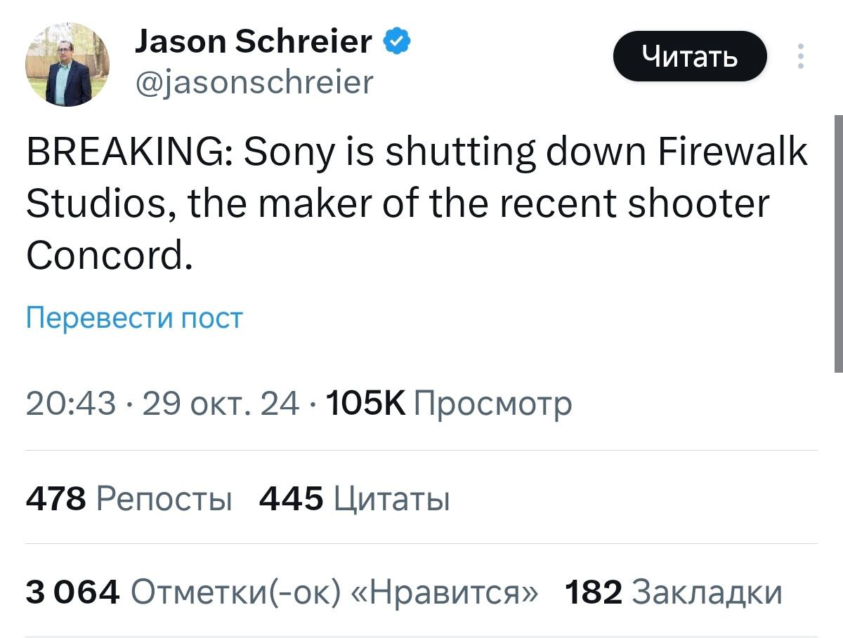Click the 29 окт. 24 date
This screenshot has height=638, width=843.
(221, 404)
